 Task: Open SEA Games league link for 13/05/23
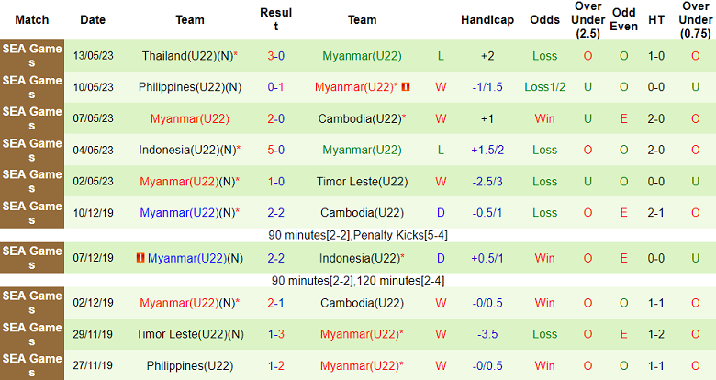point(33,56)
